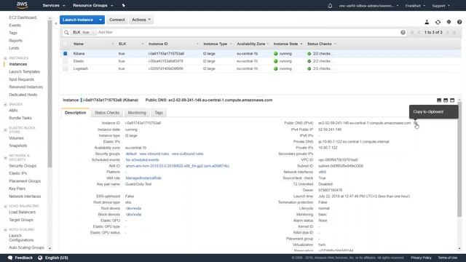Click the Connect button
The image size is (466, 262).
(116, 20)
